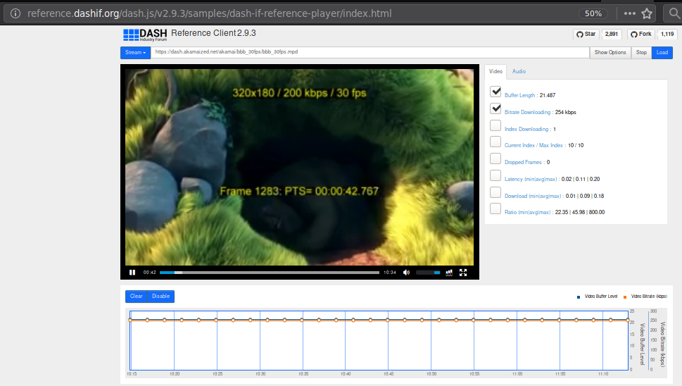Image resolution: width=682 pixels, height=386 pixels.
Task: Click the manifest URL input field
Action: coord(370,52)
